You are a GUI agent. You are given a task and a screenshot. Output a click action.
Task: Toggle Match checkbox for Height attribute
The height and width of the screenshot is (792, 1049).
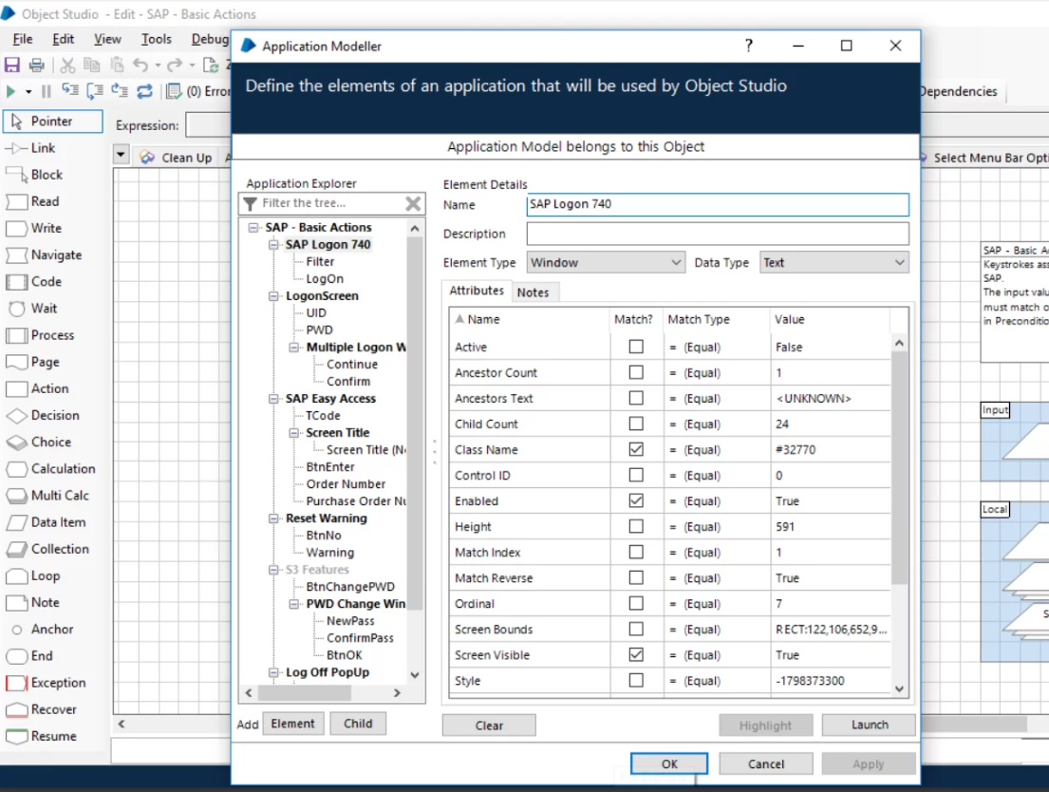click(x=636, y=526)
